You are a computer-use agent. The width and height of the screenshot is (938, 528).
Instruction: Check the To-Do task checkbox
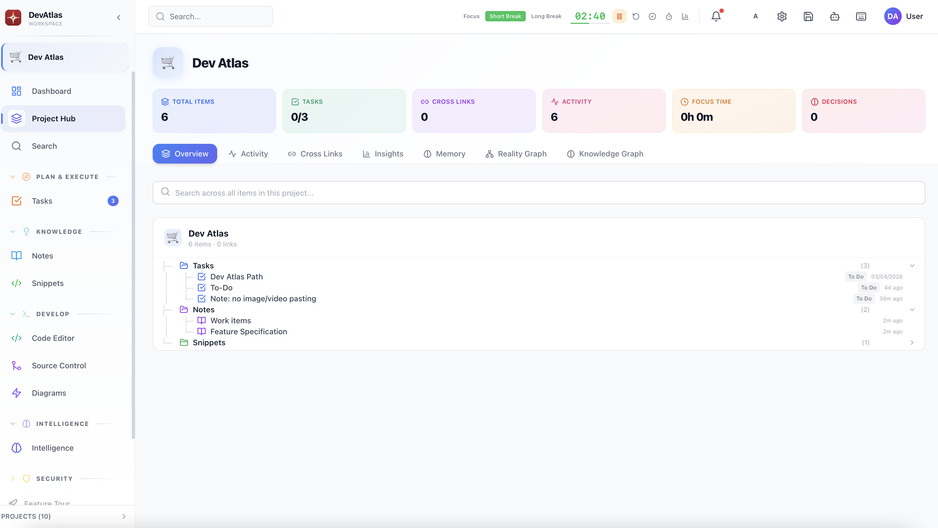[201, 288]
